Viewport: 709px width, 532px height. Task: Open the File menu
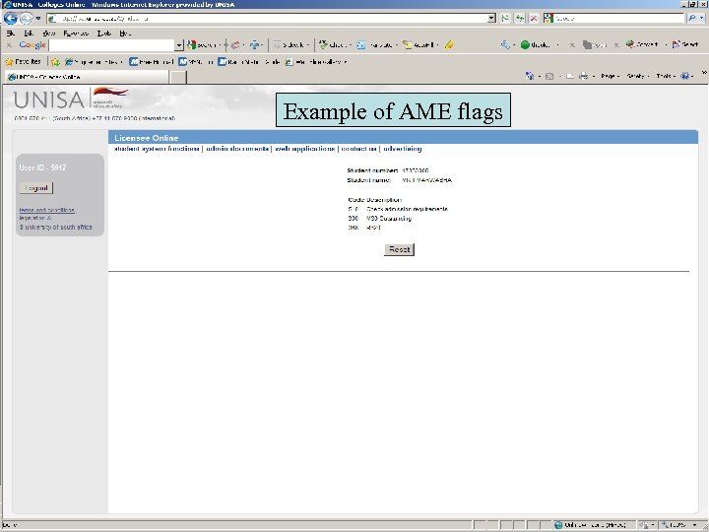(10, 33)
